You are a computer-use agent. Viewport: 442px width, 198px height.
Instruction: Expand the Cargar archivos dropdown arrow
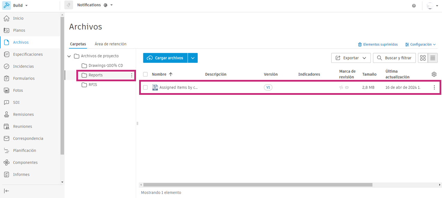(193, 58)
